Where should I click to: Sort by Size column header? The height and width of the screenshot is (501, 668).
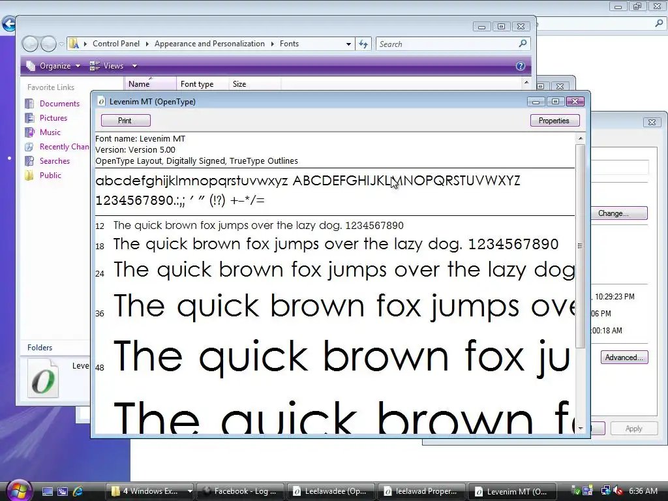tap(254, 84)
